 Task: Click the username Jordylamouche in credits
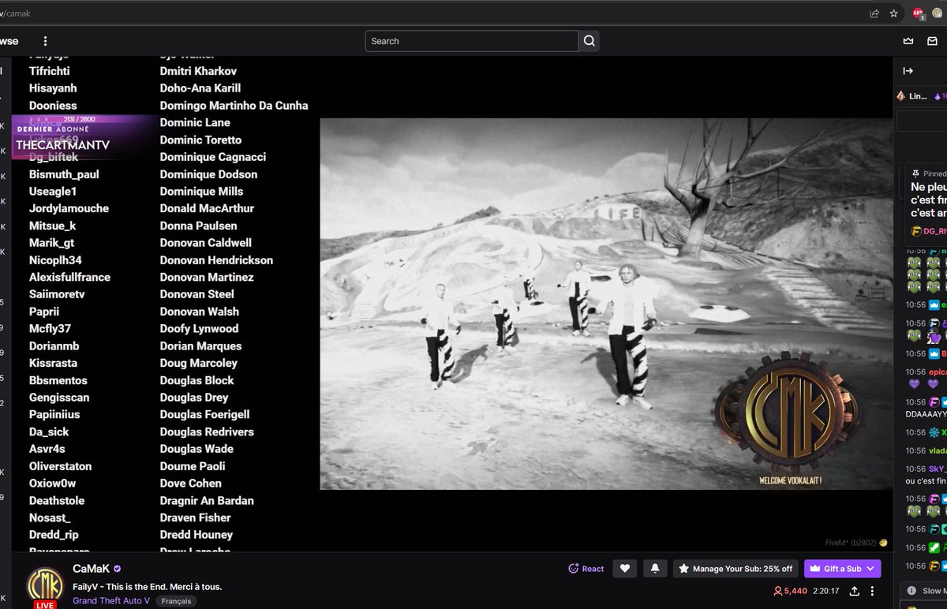click(69, 208)
